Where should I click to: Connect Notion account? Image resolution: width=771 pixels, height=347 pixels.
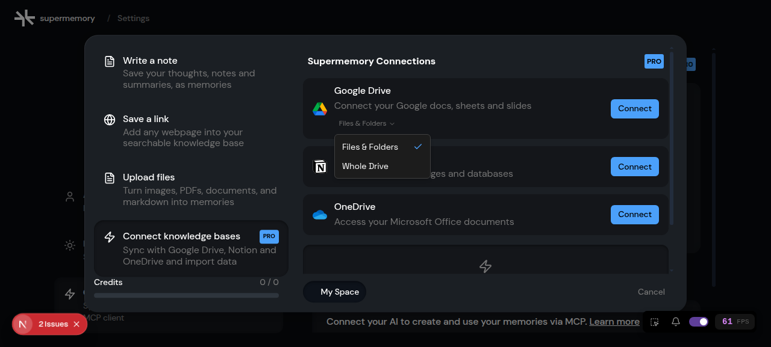(635, 167)
